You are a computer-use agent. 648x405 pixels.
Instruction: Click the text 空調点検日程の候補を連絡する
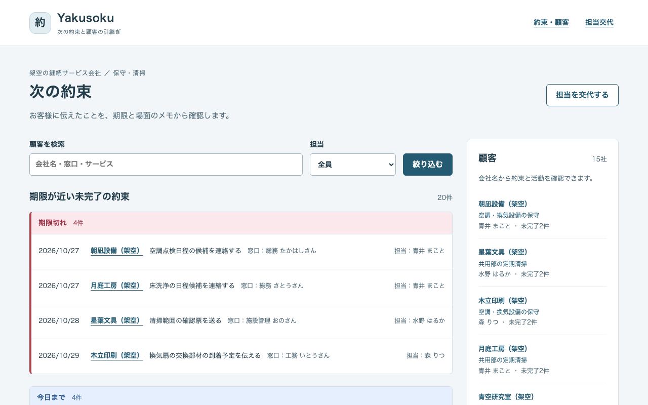pyautogui.click(x=195, y=251)
